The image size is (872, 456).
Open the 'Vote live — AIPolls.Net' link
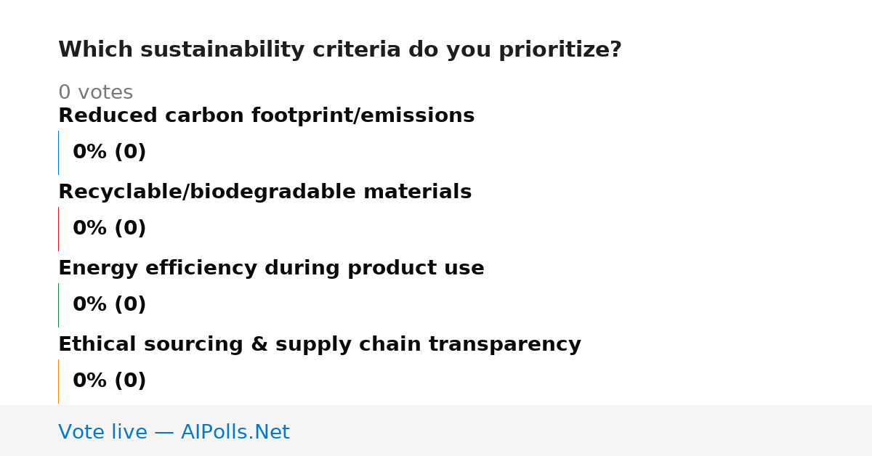click(x=174, y=433)
